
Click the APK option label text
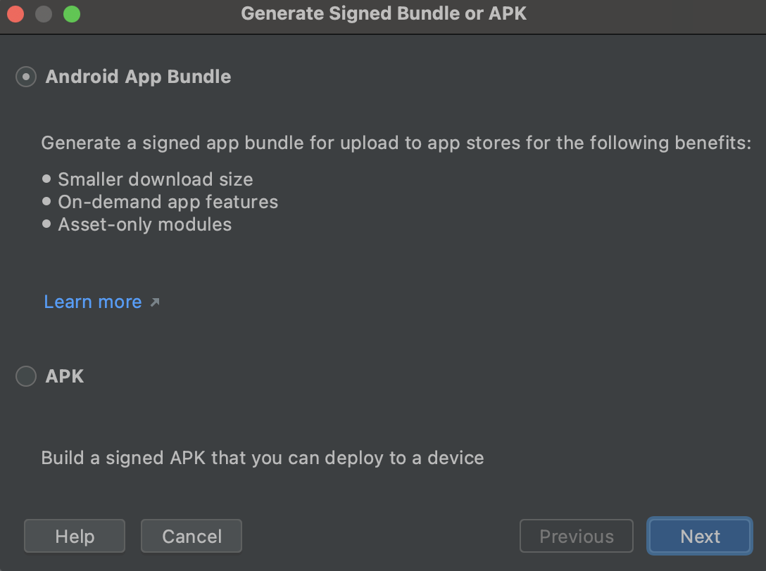click(x=65, y=376)
